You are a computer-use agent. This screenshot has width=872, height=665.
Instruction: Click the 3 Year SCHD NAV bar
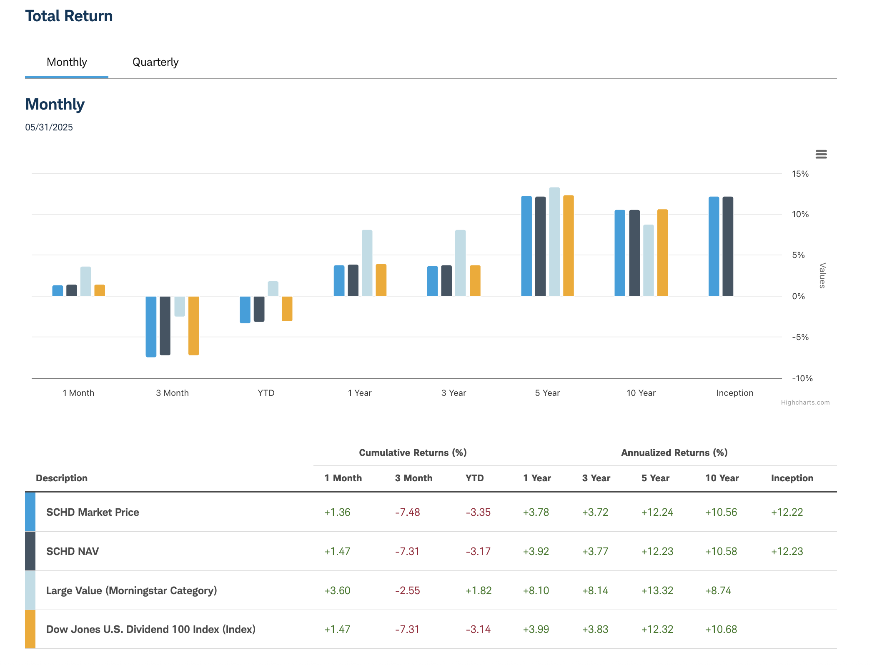(x=446, y=281)
